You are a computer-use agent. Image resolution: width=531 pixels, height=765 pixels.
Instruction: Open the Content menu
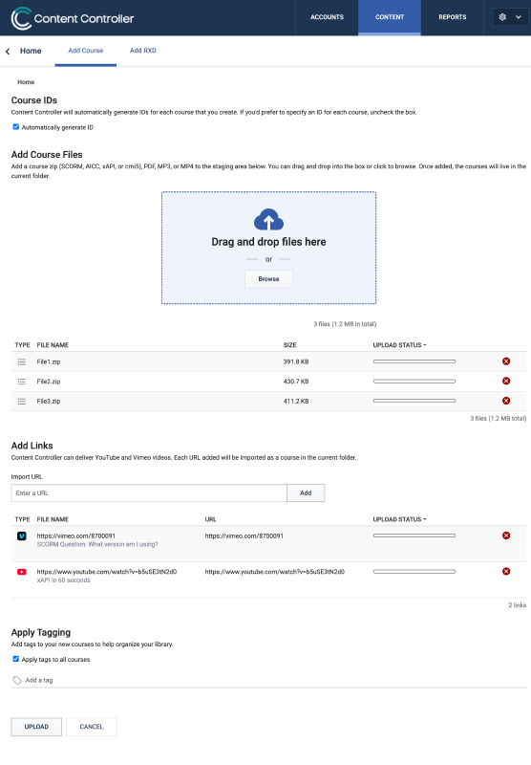pyautogui.click(x=390, y=17)
